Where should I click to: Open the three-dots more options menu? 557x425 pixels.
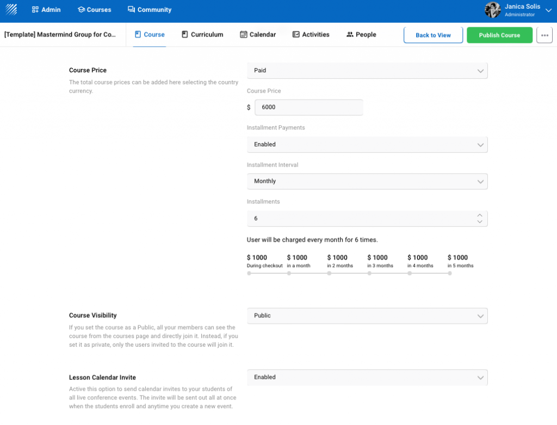click(544, 35)
